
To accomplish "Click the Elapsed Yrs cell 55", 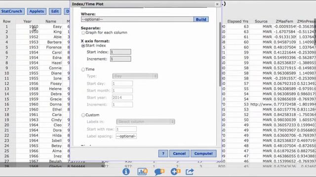I will pos(246,88).
